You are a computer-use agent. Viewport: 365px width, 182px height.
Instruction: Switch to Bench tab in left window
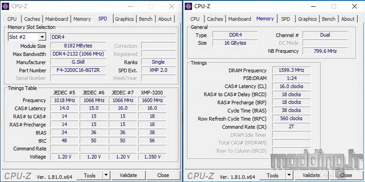(x=146, y=19)
